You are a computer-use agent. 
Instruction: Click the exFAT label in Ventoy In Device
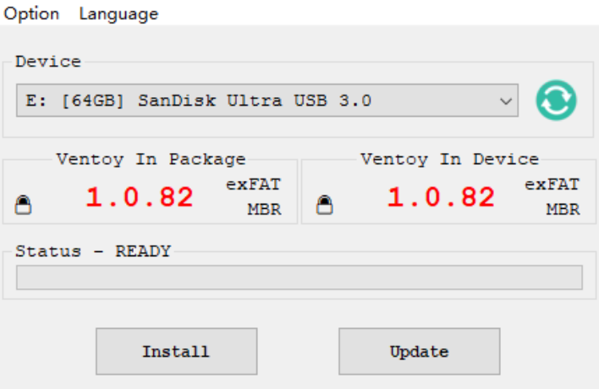click(552, 184)
